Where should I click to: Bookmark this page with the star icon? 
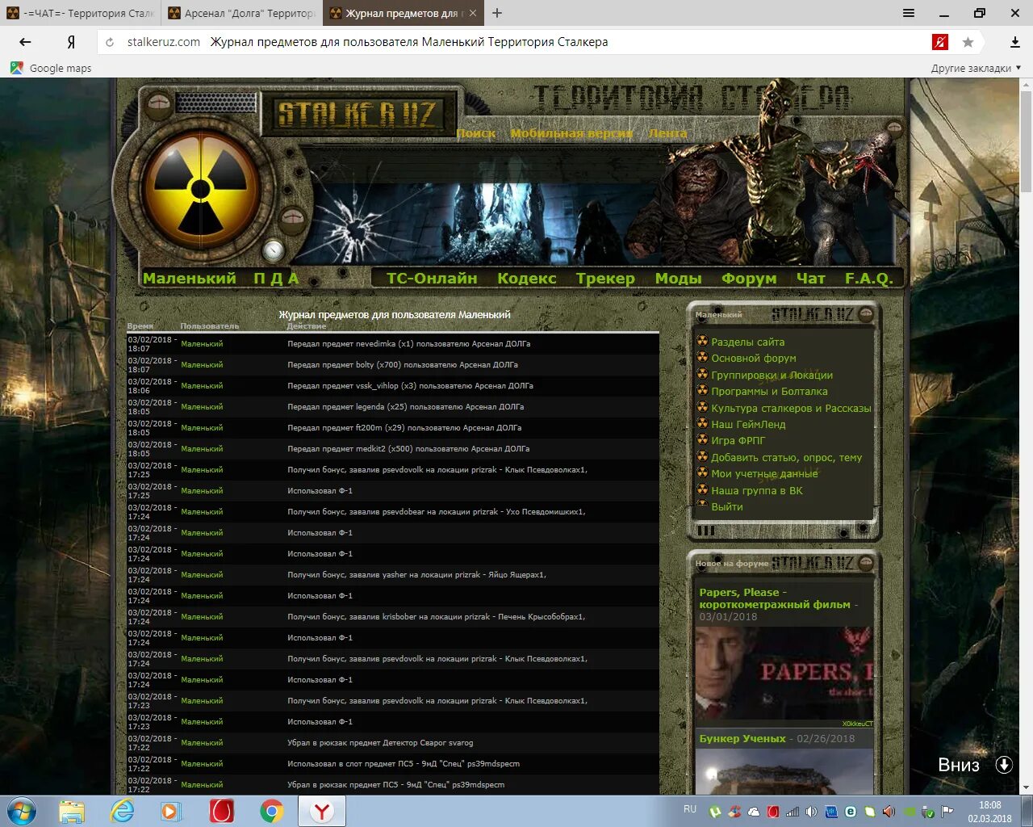pyautogui.click(x=968, y=42)
